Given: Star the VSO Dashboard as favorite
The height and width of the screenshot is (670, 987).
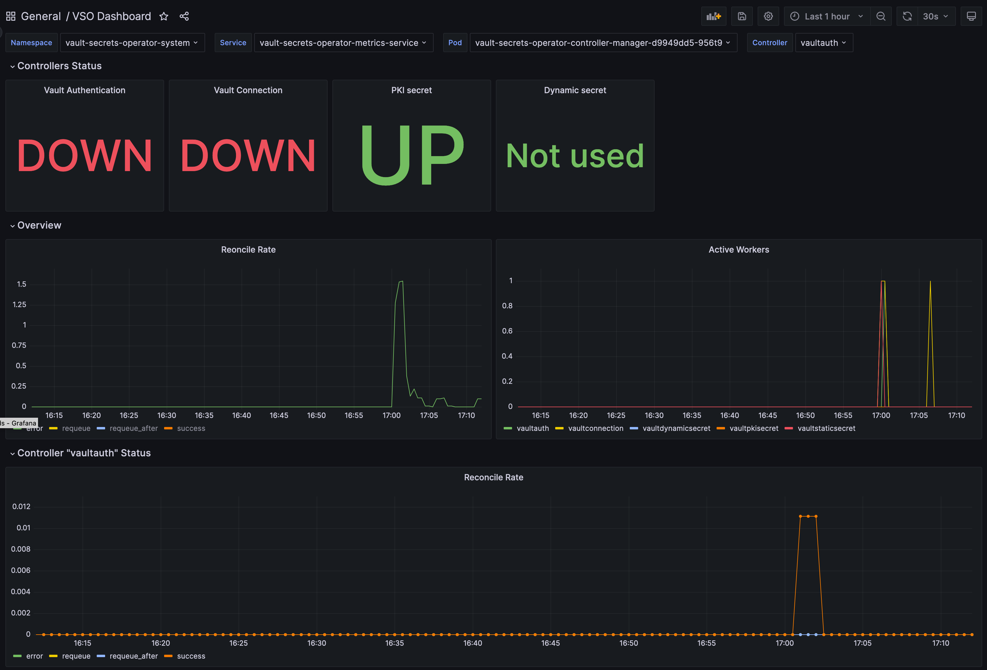Looking at the screenshot, I should point(164,16).
